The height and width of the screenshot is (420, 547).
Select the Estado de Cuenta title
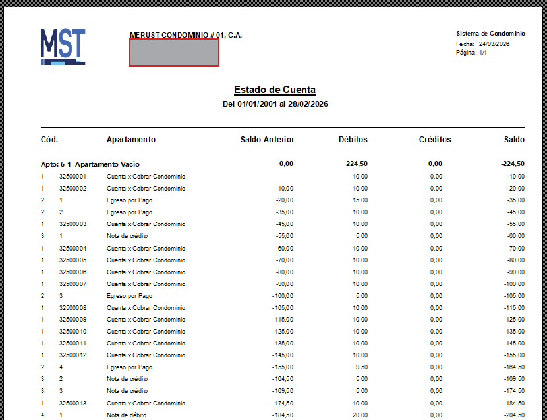274,89
